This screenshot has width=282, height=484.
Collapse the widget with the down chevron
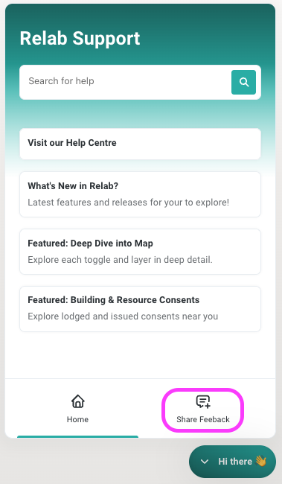tap(205, 462)
